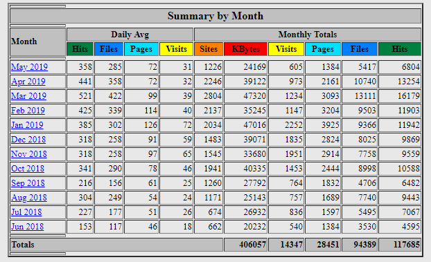Open the Jun 2018 report

tap(28, 227)
